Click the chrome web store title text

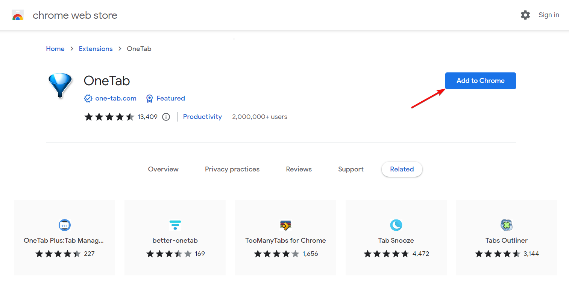point(75,15)
